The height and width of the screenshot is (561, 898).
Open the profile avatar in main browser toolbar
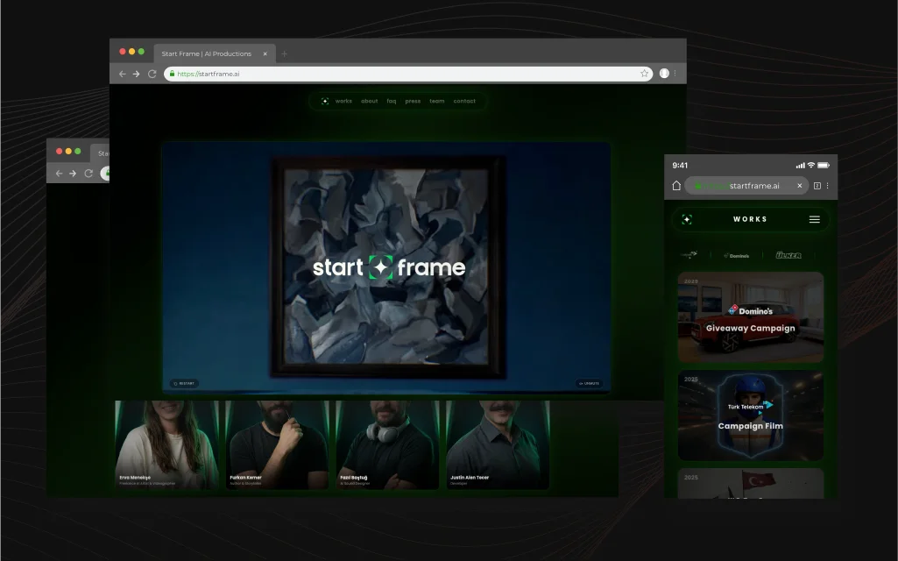(x=664, y=74)
